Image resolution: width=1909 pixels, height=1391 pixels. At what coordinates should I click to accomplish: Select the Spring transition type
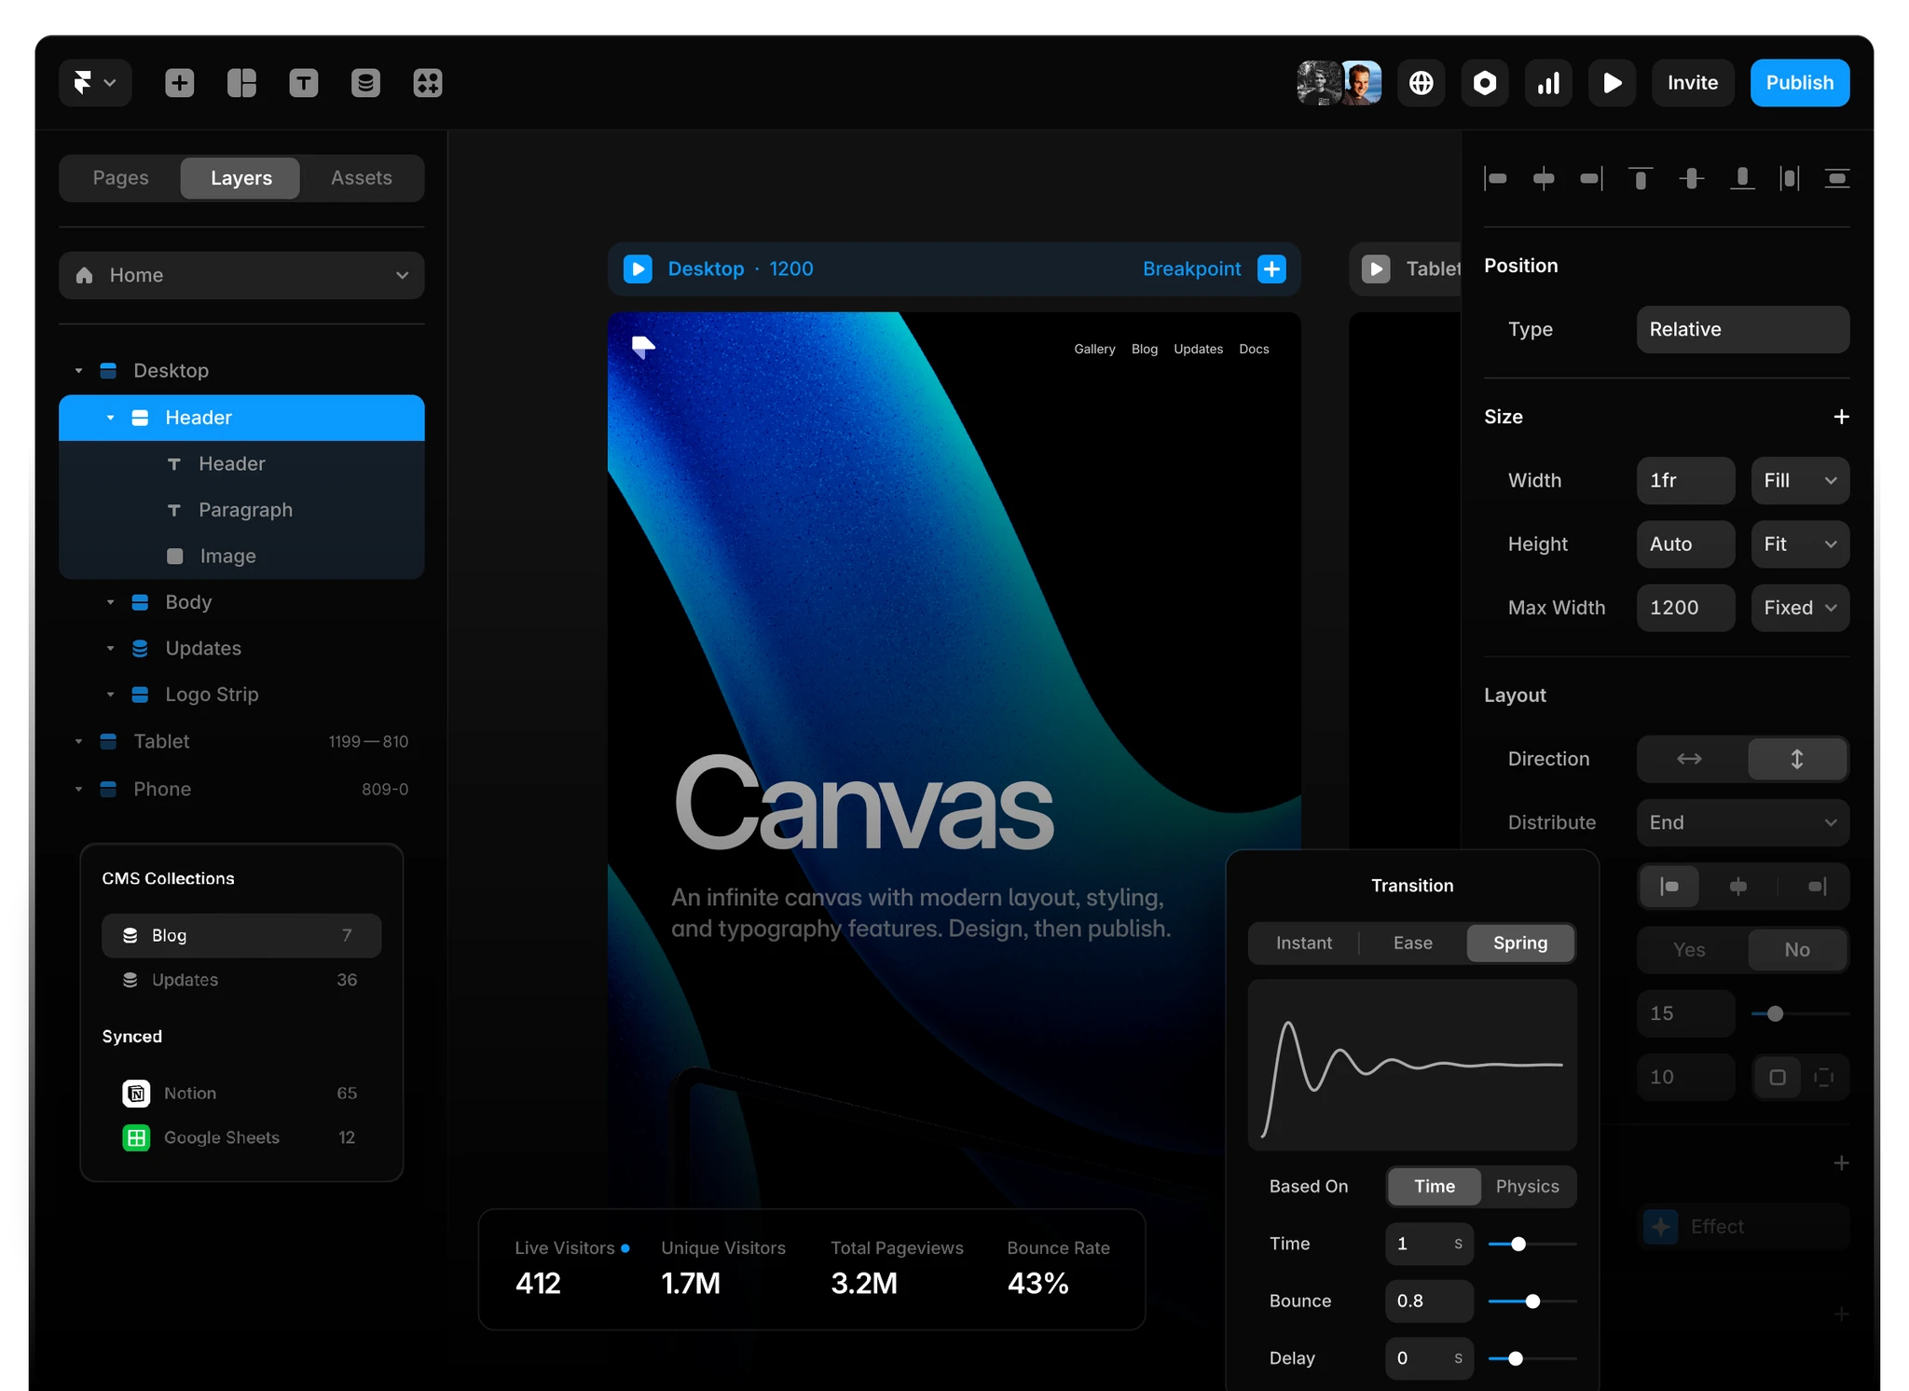coord(1520,943)
